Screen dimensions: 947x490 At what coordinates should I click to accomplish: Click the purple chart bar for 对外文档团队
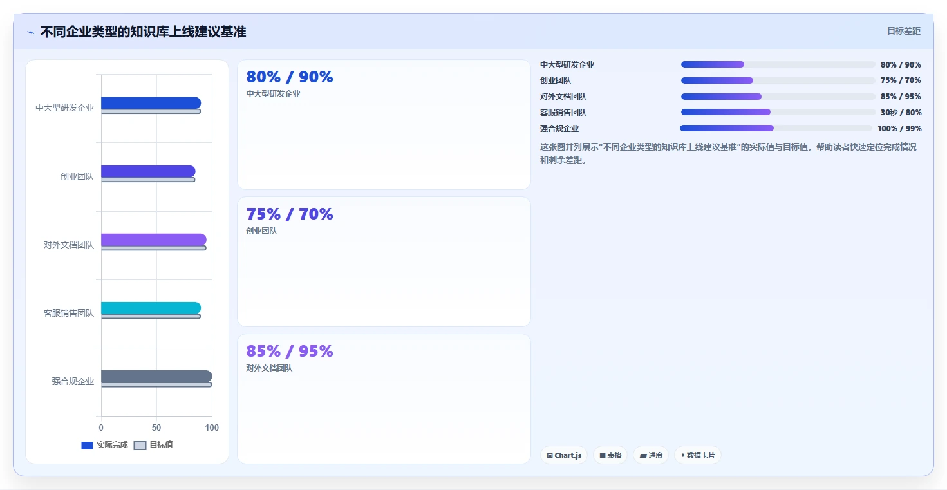(154, 240)
